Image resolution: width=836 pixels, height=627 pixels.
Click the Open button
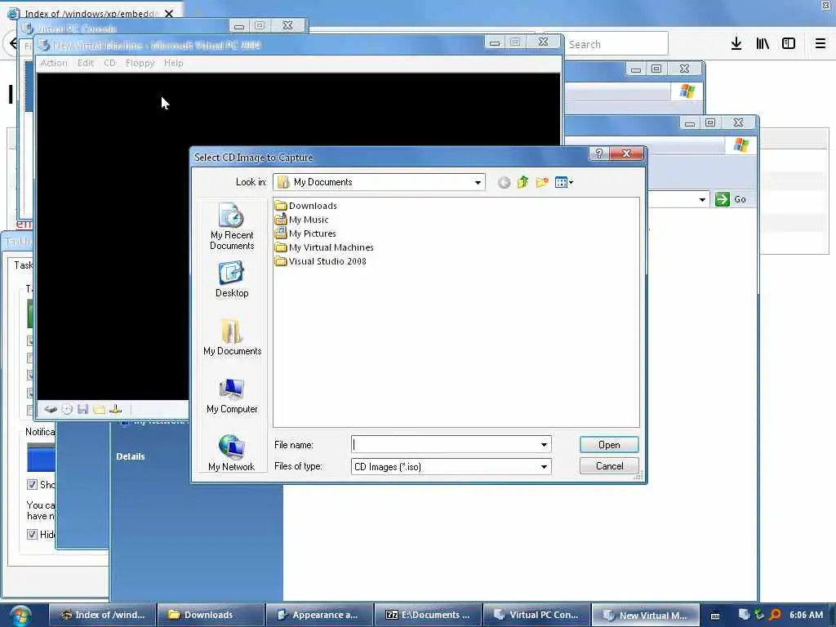[609, 445]
